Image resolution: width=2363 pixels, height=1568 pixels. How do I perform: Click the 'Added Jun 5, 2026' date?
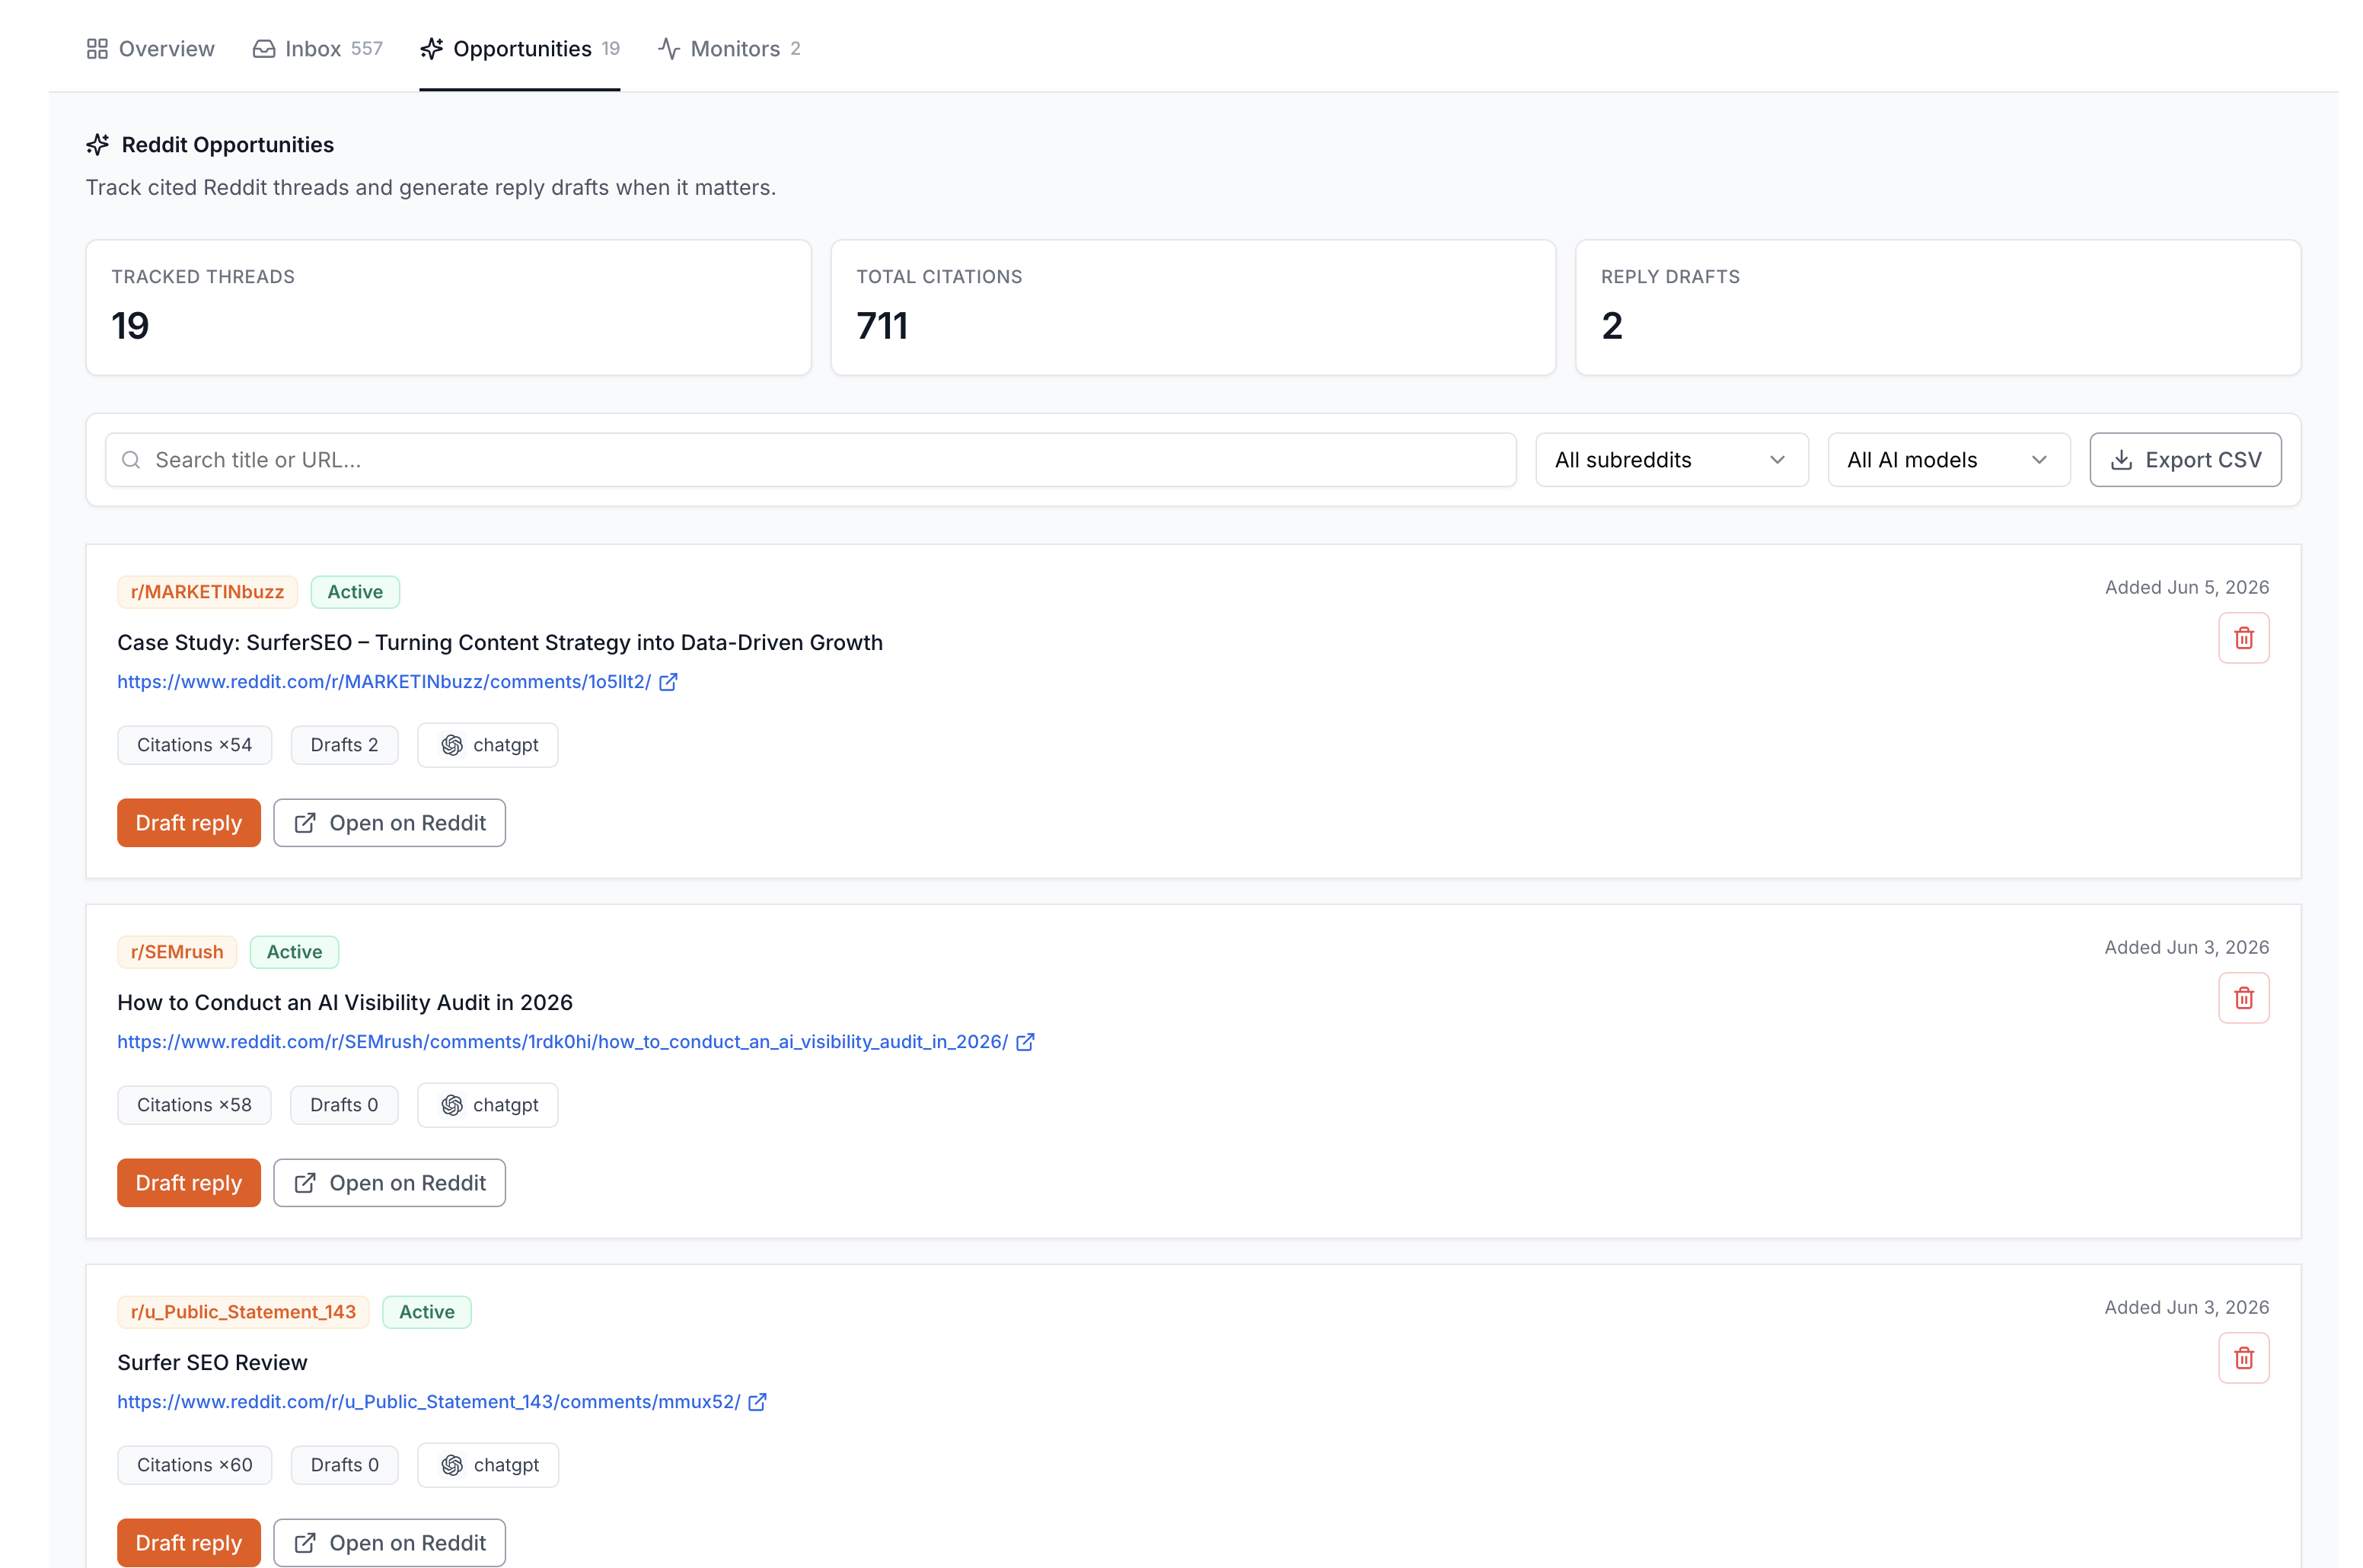pyautogui.click(x=2186, y=588)
